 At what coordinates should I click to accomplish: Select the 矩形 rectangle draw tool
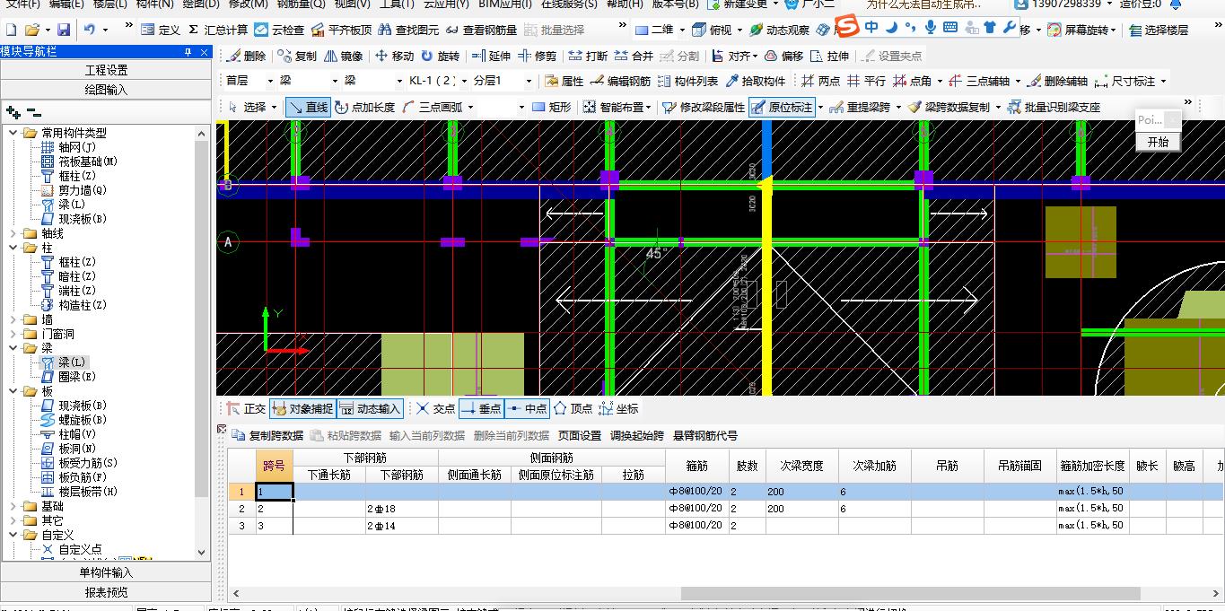tap(551, 107)
